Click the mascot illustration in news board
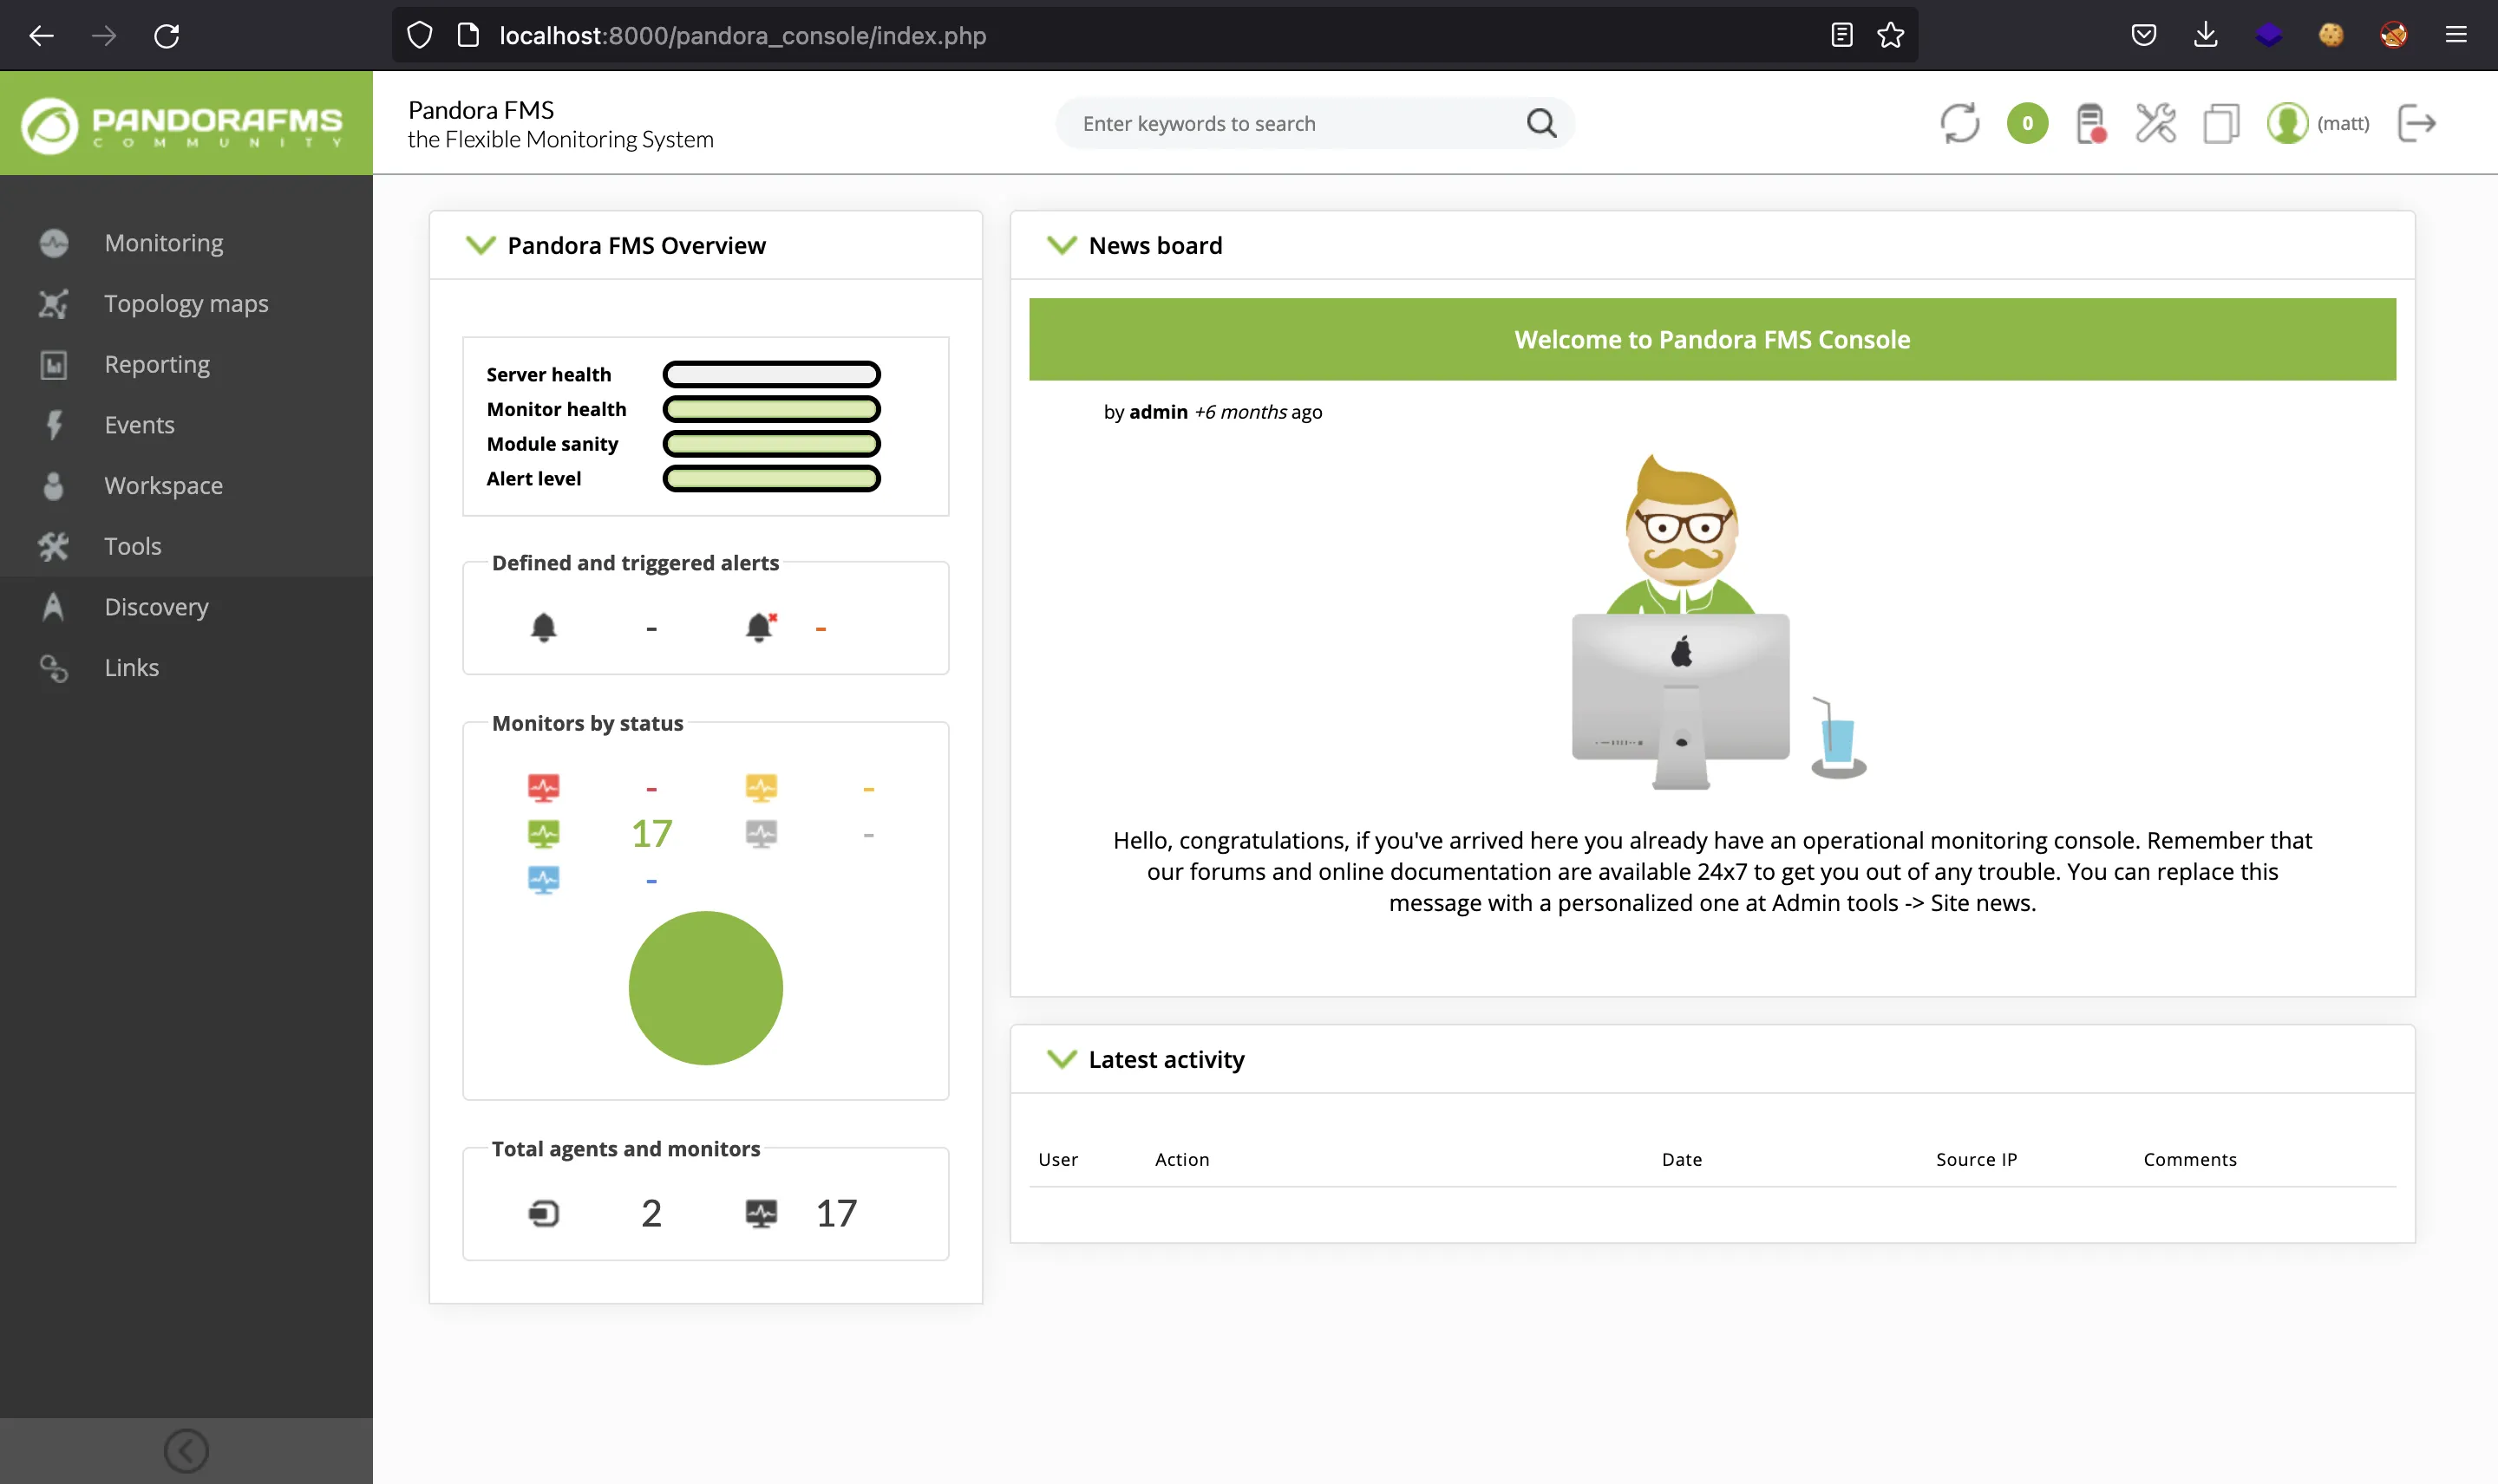The height and width of the screenshot is (1484, 2498). click(1717, 622)
